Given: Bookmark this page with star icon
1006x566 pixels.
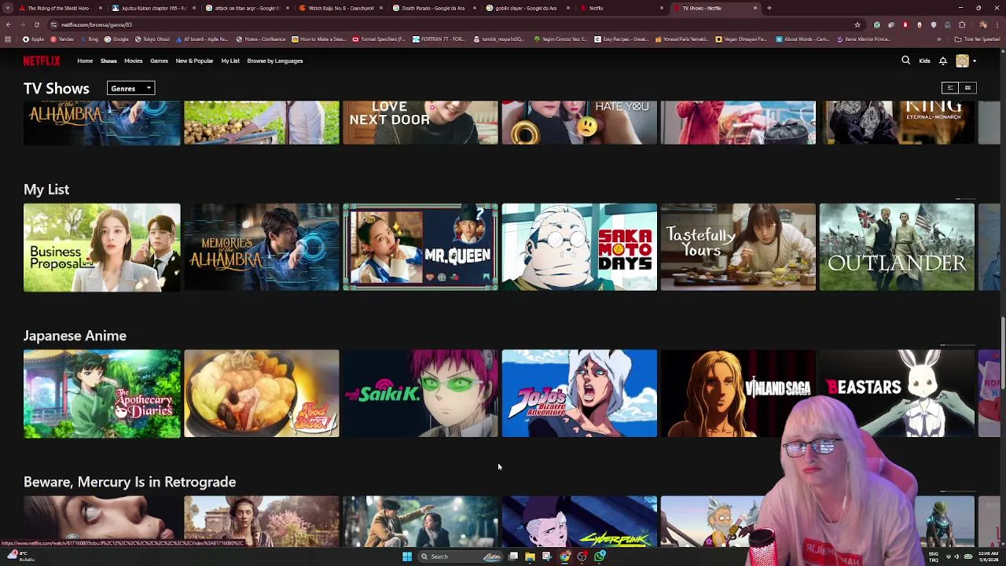Looking at the screenshot, I should [x=857, y=24].
